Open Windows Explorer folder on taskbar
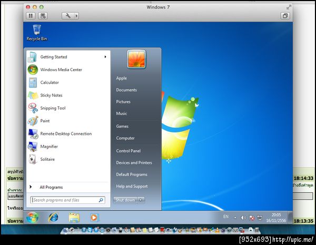 (74, 218)
